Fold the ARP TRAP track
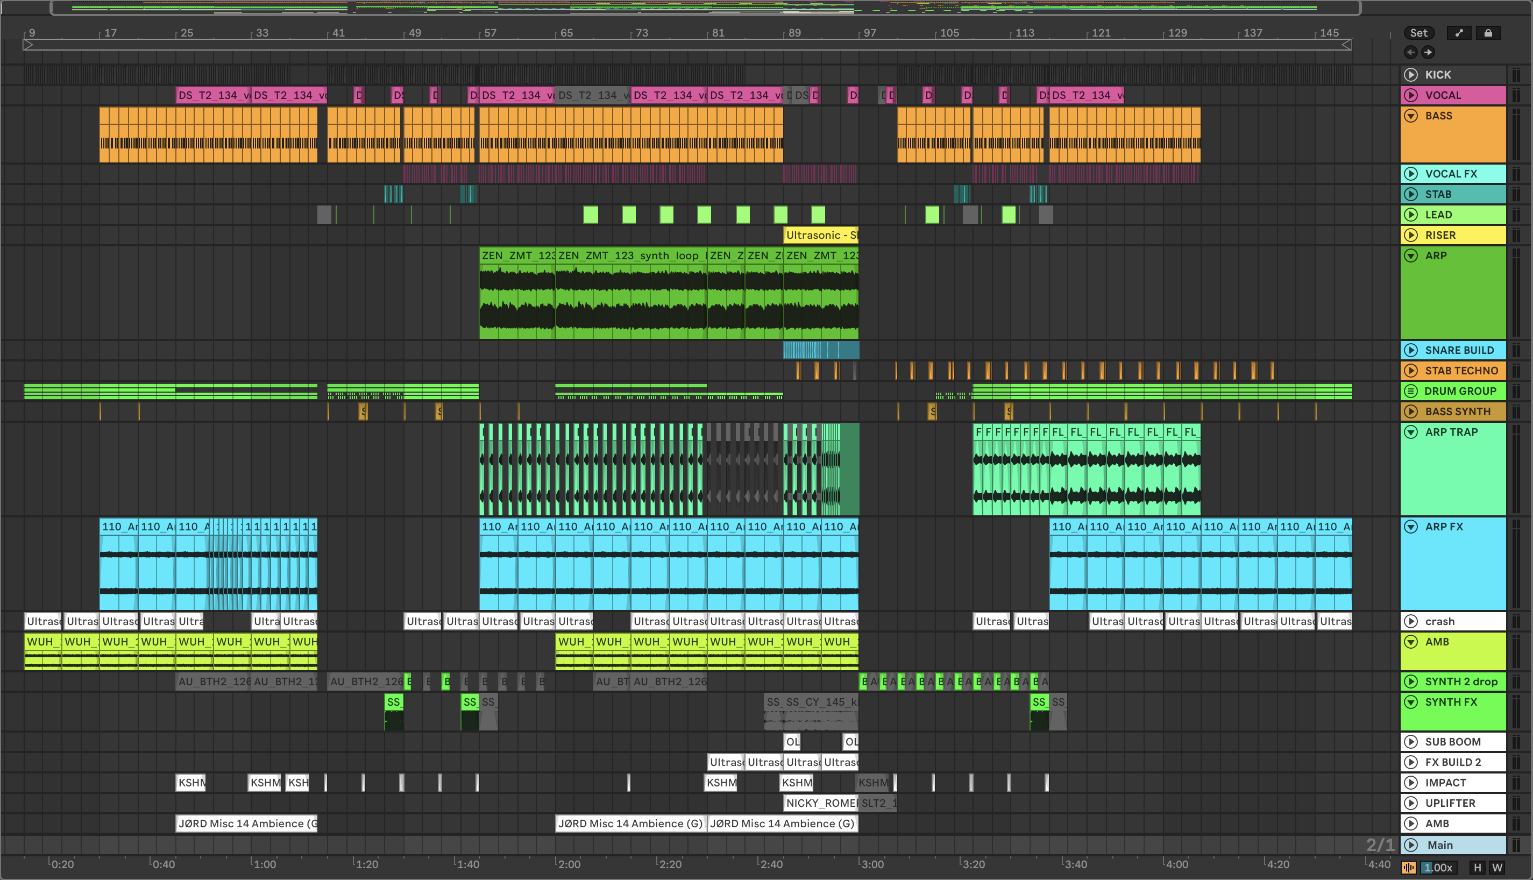The height and width of the screenshot is (880, 1533). pos(1410,432)
